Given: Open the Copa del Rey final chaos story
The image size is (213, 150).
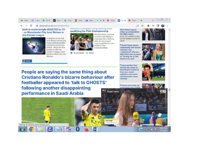Looking at the screenshot, I should (130, 72).
